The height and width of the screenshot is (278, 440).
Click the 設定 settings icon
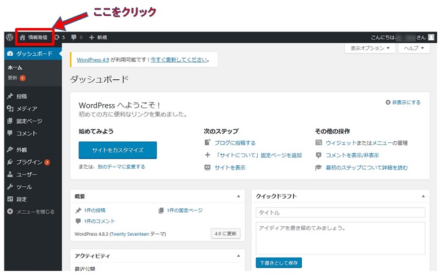click(10, 199)
